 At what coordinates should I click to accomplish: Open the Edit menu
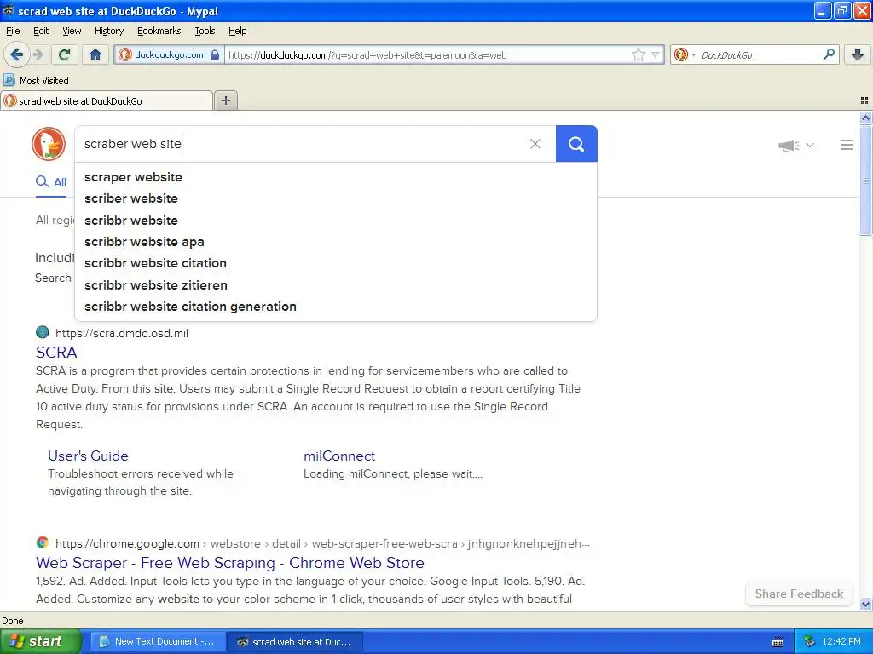41,31
